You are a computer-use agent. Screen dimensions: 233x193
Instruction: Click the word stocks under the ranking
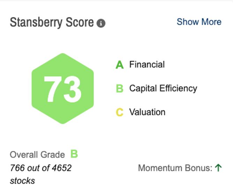pyautogui.click(x=22, y=181)
